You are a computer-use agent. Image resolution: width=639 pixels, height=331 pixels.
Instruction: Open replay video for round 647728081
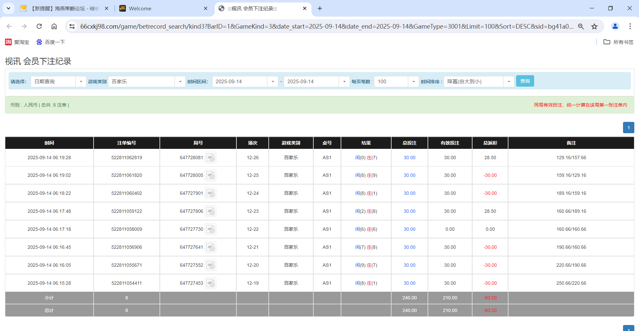[x=211, y=158]
